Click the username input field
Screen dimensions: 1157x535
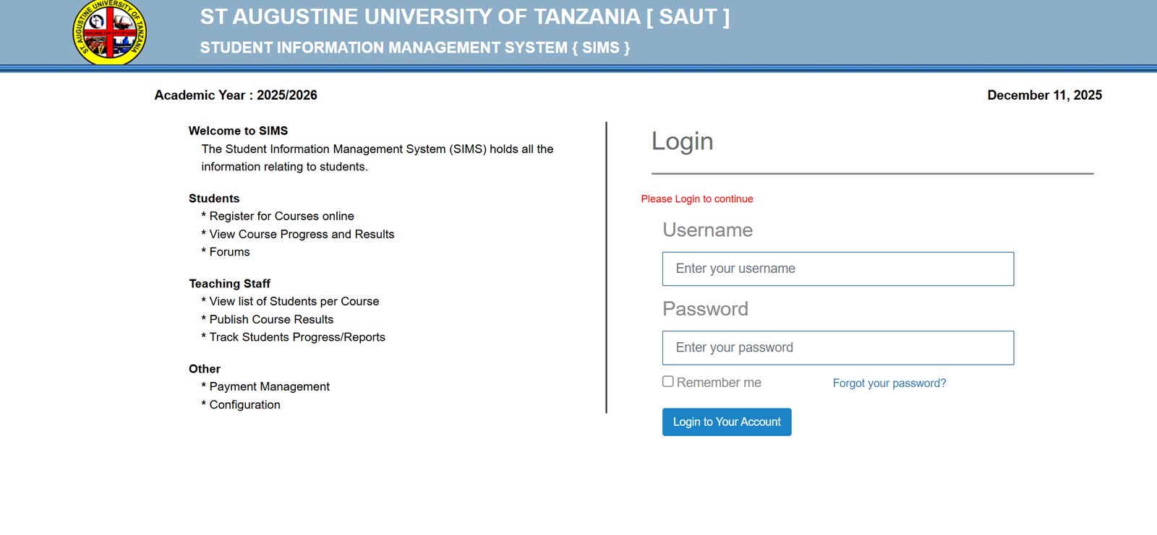pyautogui.click(x=837, y=269)
